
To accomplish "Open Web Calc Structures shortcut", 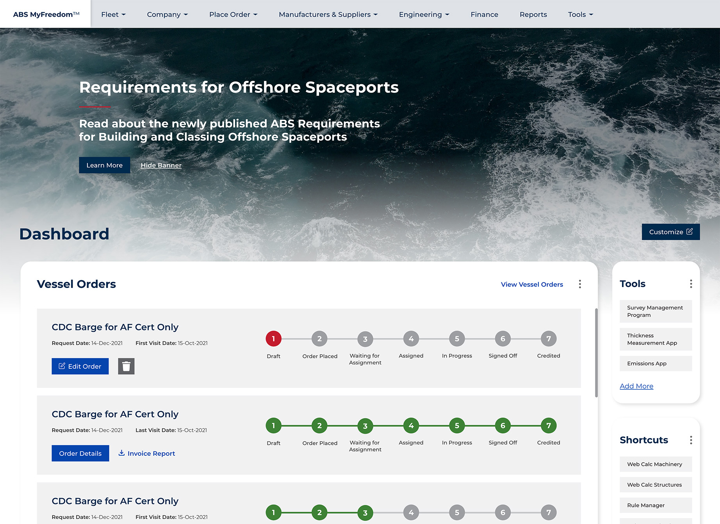I will point(656,485).
